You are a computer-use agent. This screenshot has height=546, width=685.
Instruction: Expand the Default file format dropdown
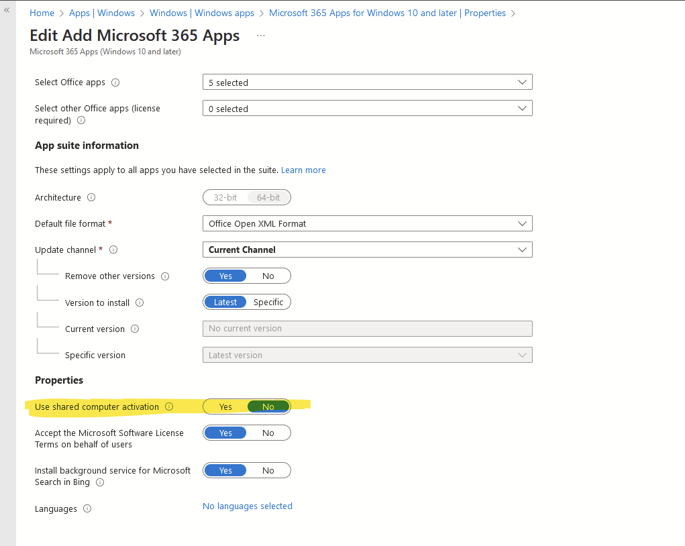tap(367, 224)
